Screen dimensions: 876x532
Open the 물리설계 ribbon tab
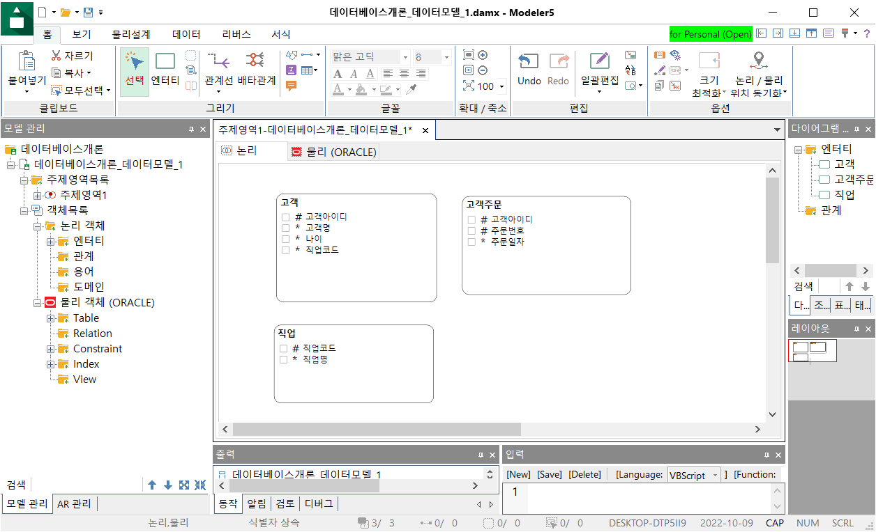click(131, 34)
